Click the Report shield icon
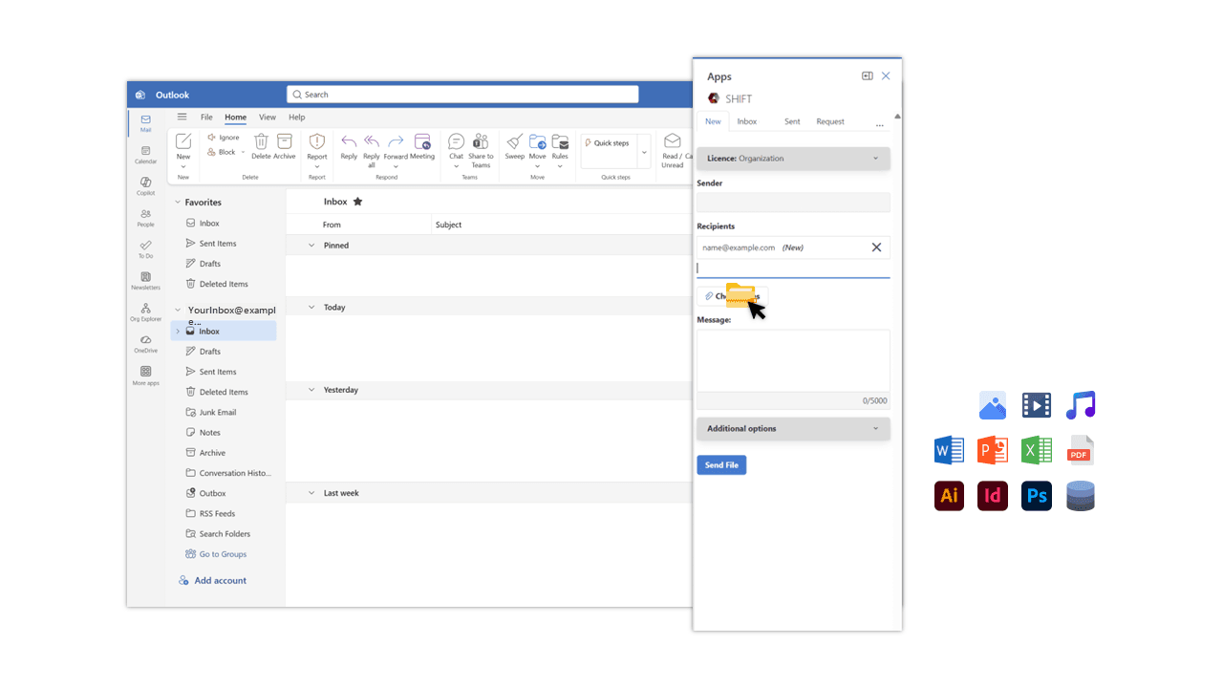 (x=317, y=141)
